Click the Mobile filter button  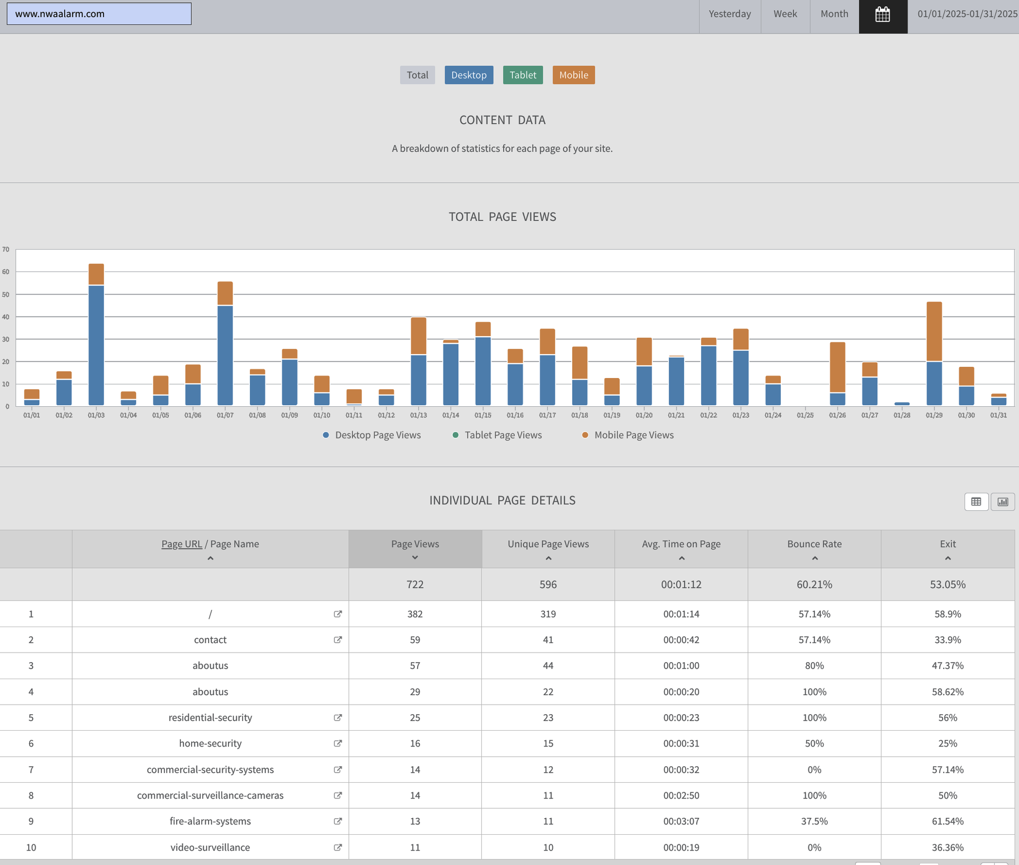pos(573,75)
